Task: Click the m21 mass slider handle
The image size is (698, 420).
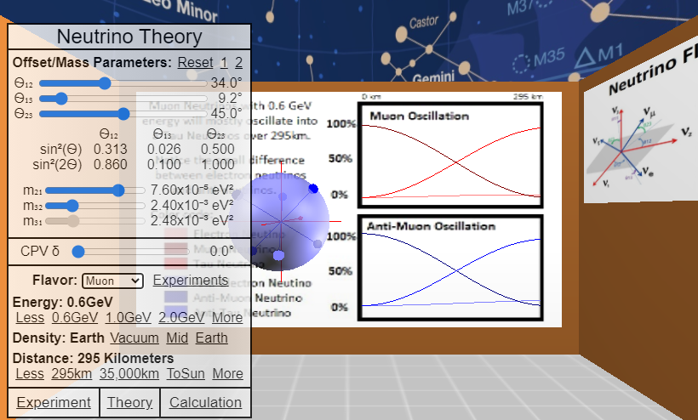Action: [x=118, y=190]
